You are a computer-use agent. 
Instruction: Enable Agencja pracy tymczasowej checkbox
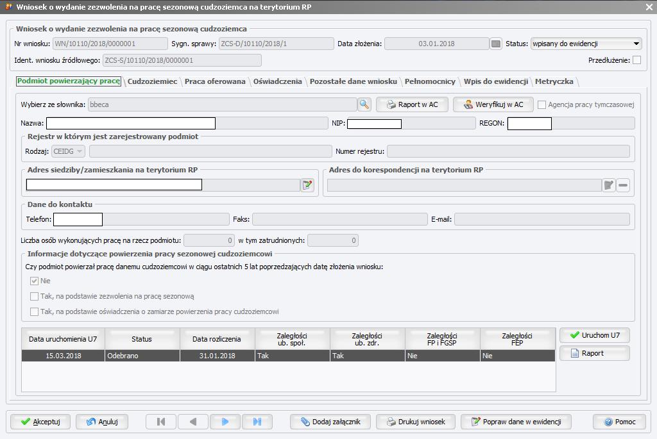click(x=542, y=104)
